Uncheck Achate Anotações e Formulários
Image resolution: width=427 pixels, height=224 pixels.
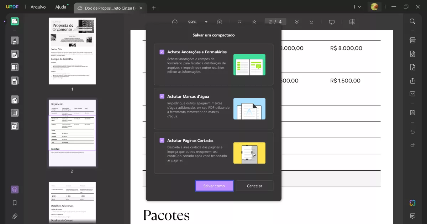pyautogui.click(x=162, y=52)
